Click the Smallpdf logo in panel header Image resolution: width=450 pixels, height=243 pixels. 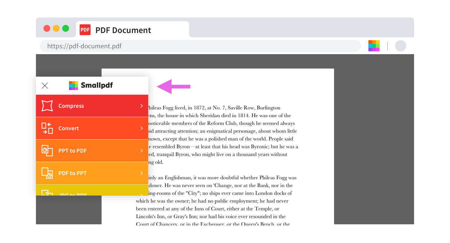click(x=91, y=85)
